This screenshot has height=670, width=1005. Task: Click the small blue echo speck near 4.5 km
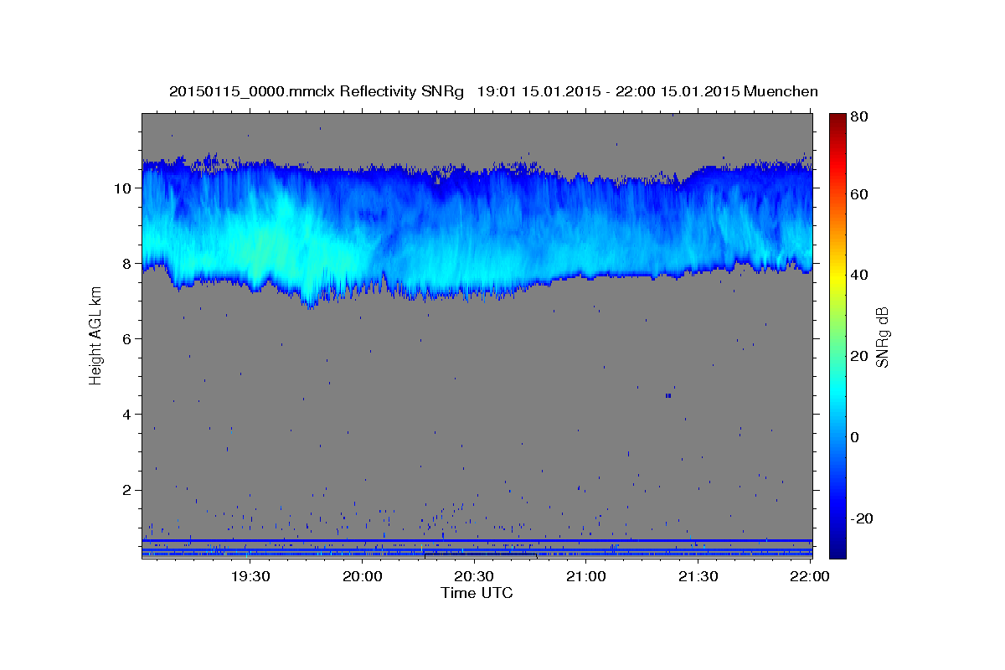[x=668, y=395]
